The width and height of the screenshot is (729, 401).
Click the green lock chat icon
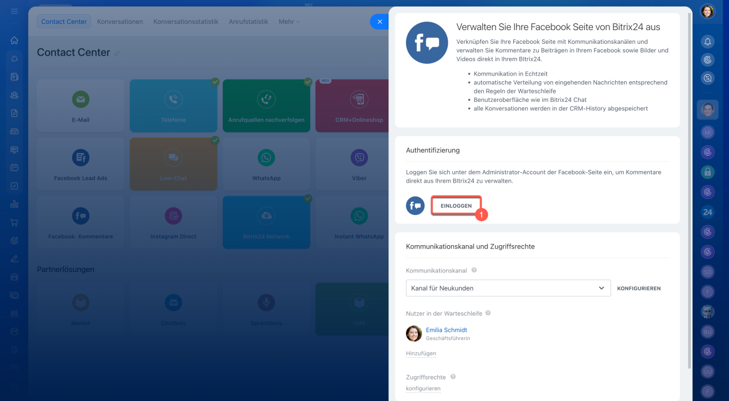pos(707,171)
